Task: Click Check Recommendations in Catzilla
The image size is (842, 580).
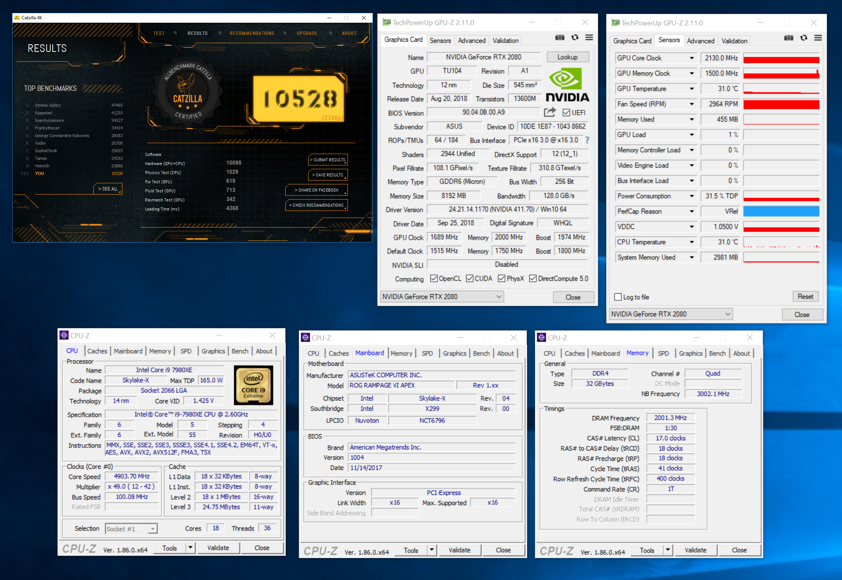Action: pyautogui.click(x=316, y=205)
